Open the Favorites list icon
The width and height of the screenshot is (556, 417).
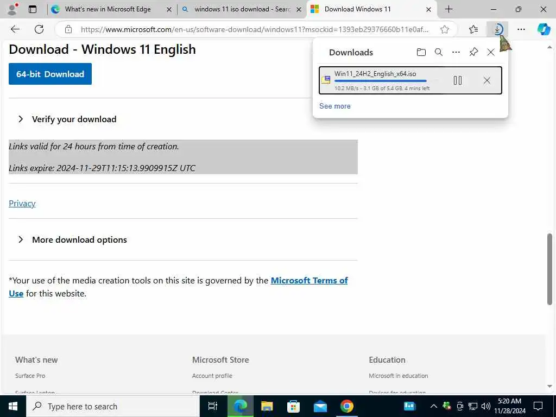click(x=473, y=29)
